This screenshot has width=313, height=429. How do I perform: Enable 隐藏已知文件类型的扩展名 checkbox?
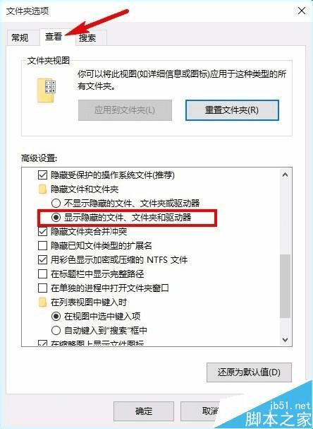[x=42, y=246]
